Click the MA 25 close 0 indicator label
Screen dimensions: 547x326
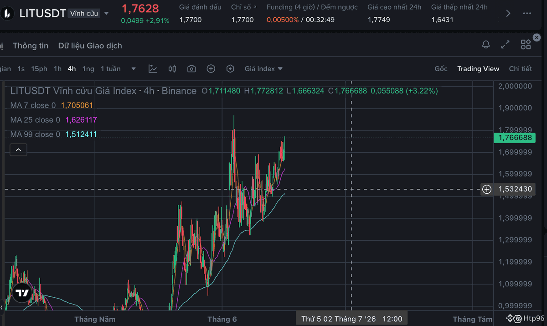click(35, 120)
